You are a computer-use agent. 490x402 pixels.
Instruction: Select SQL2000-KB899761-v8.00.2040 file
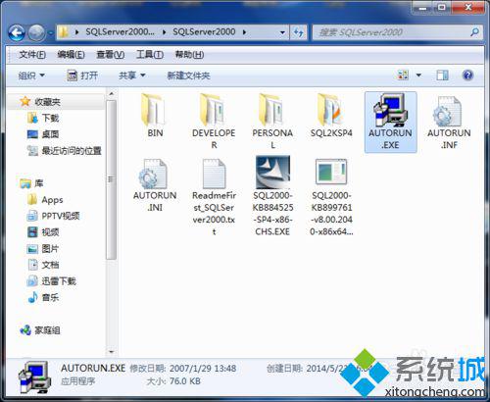pos(331,197)
